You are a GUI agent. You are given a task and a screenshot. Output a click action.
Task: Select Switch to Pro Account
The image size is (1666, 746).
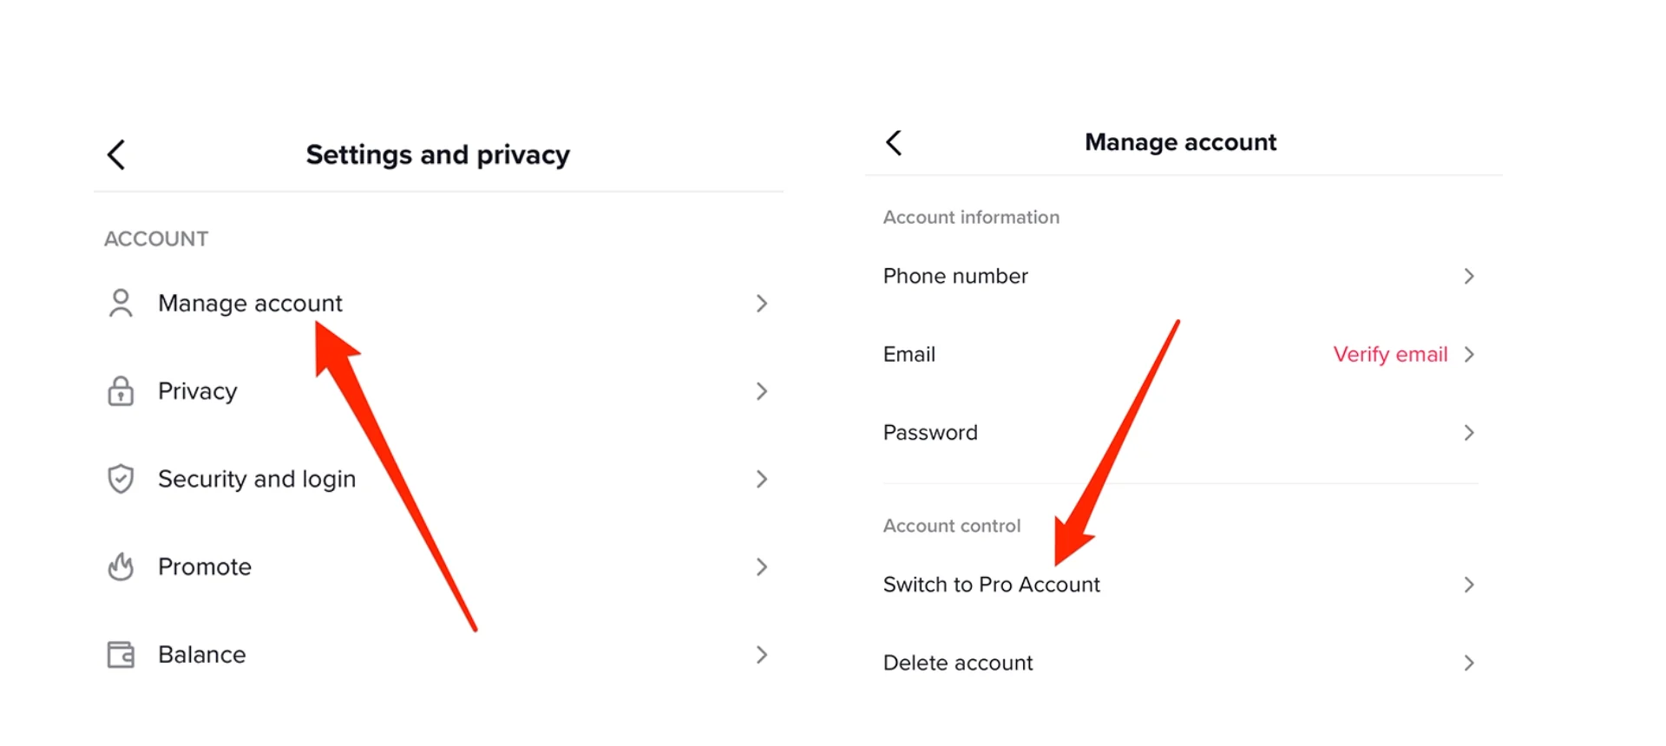(x=1180, y=585)
